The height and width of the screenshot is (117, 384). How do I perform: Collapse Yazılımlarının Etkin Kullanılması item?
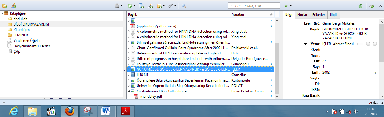pyautogui.click(x=129, y=91)
